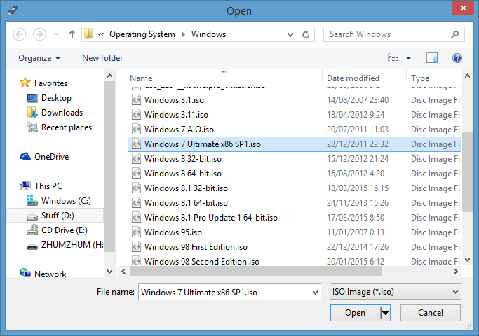Click the horizontal scrollbar thumb of the file list
Image resolution: width=479 pixels, height=336 pixels.
[x=255, y=271]
